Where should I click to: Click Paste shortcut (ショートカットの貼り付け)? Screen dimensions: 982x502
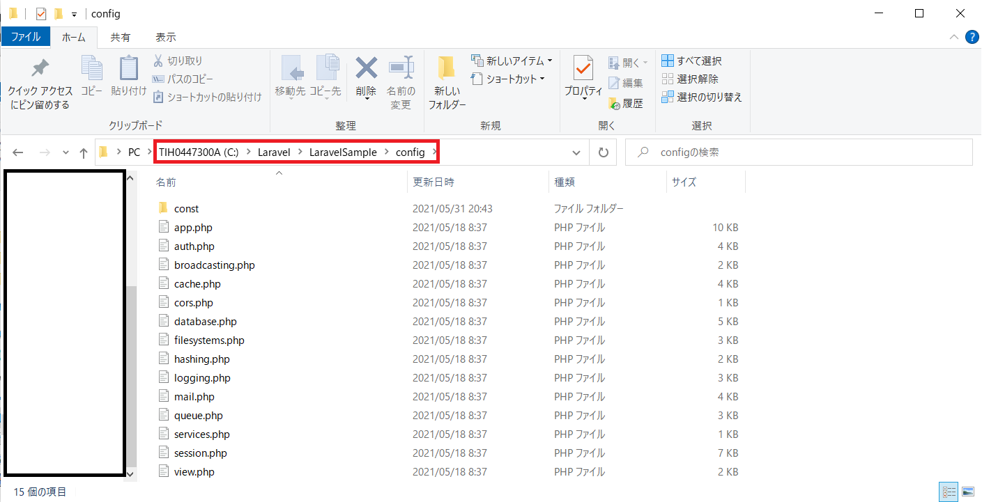click(x=207, y=97)
